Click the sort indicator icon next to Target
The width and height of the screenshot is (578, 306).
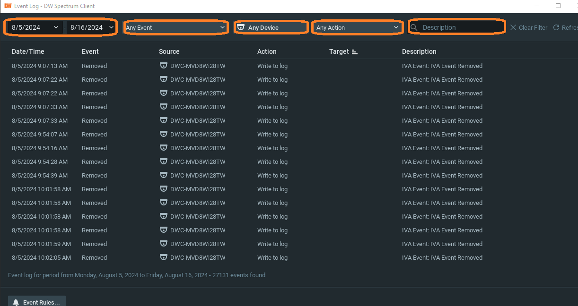(355, 52)
